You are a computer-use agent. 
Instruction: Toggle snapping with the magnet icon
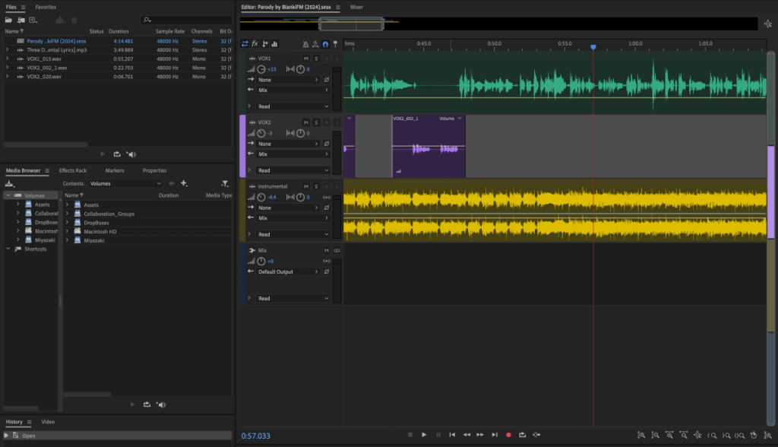[x=326, y=44]
